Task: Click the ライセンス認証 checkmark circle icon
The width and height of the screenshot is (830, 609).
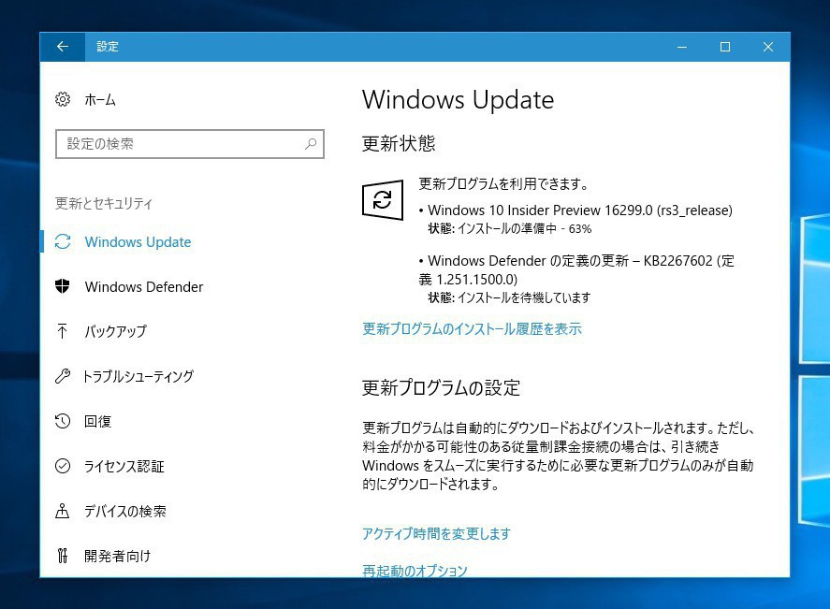Action: tap(63, 466)
